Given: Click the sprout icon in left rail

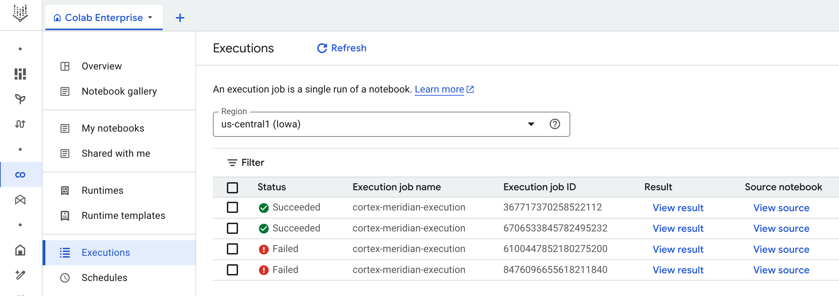Looking at the screenshot, I should click(20, 99).
